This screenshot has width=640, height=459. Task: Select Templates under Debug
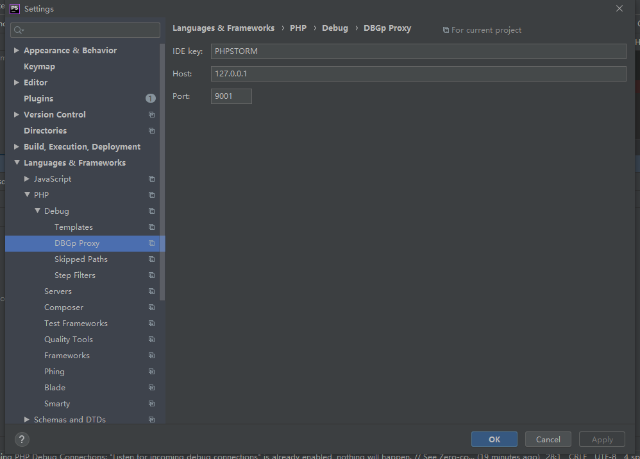pos(74,227)
